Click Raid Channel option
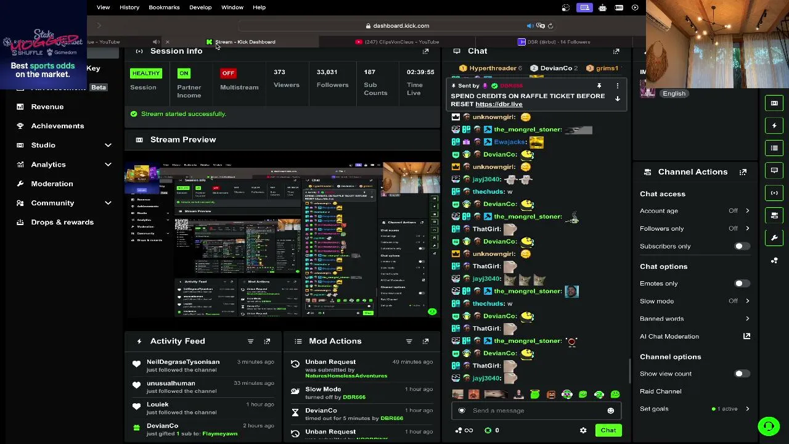Viewport: 789px width, 444px height. pyautogui.click(x=661, y=392)
